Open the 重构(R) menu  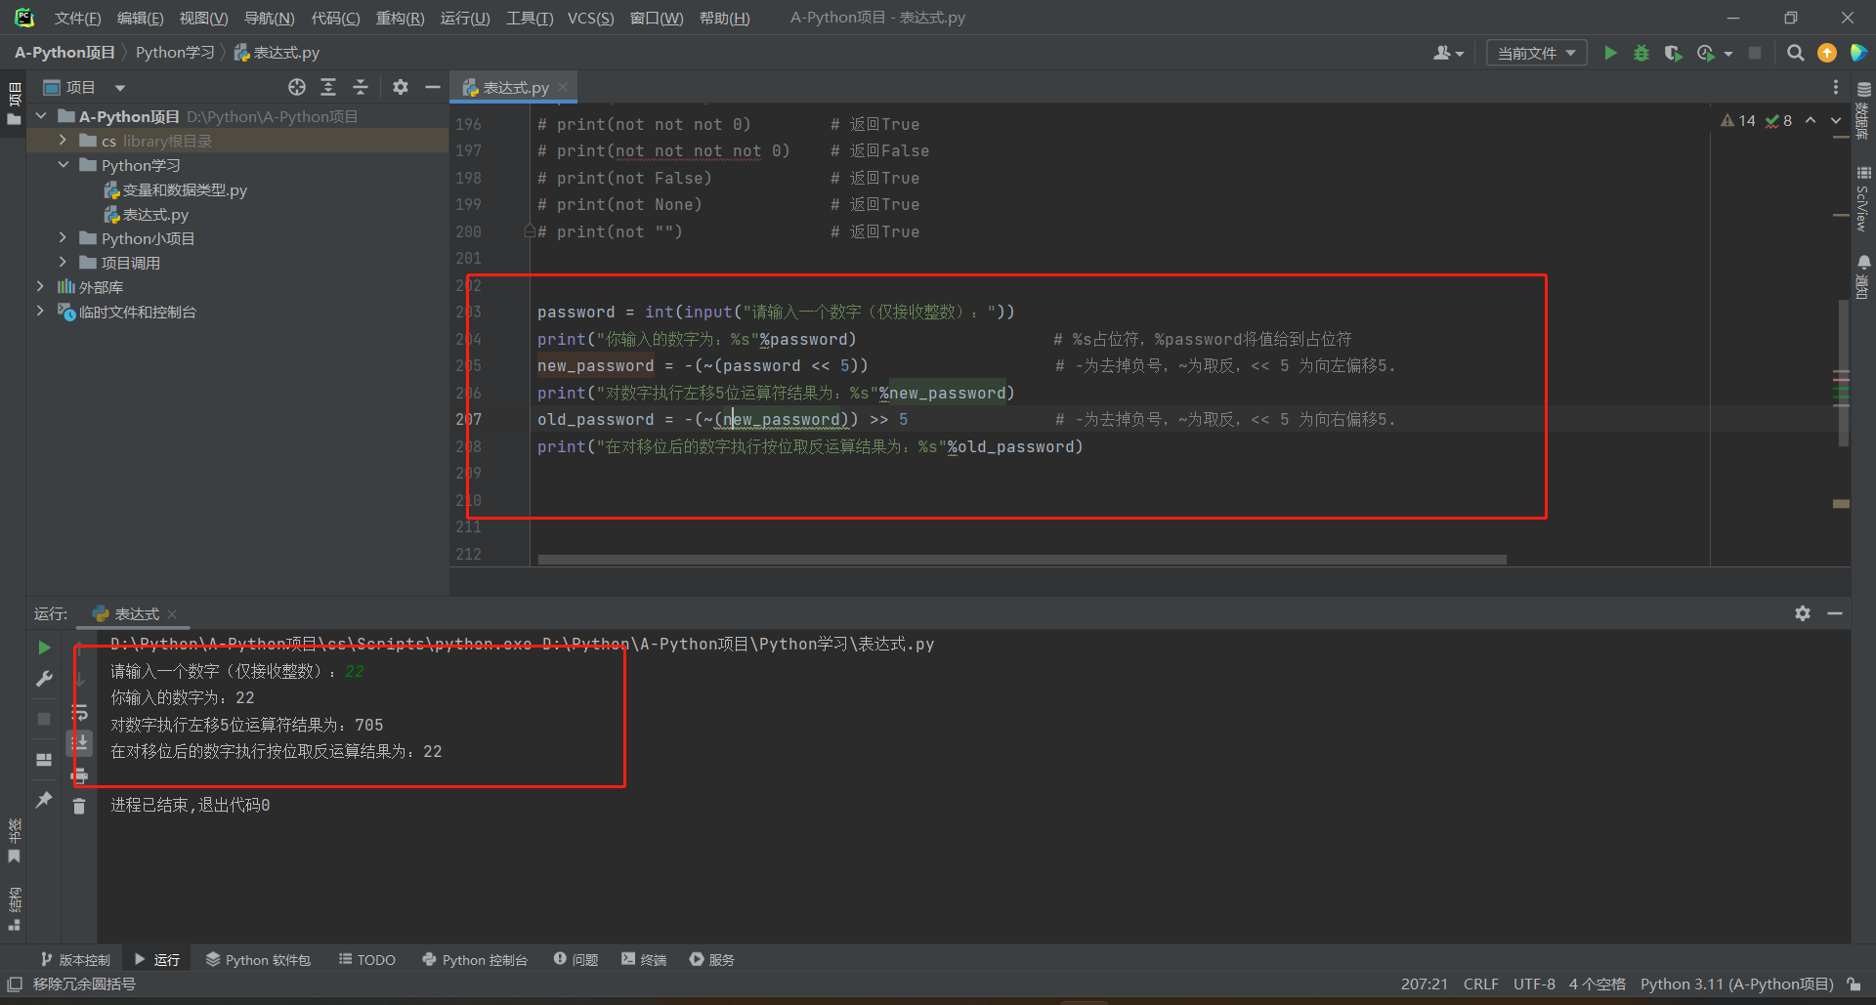click(x=400, y=18)
